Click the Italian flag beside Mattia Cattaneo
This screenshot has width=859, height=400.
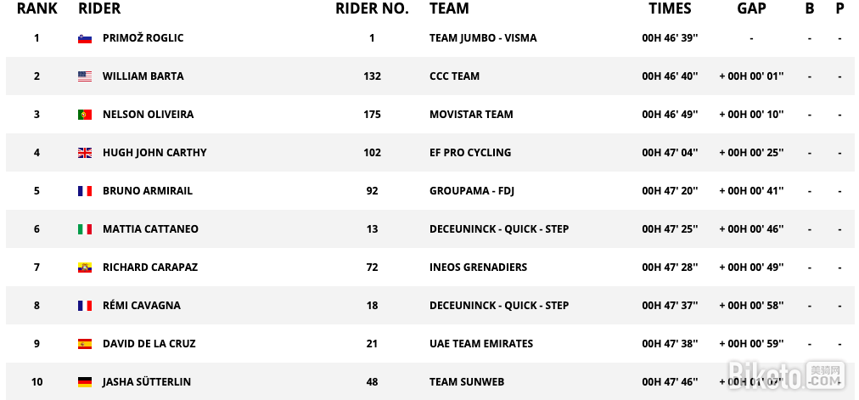84,229
